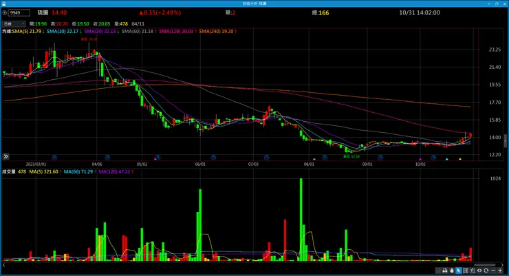Click the grey triangle marker near 08/01
The width and height of the screenshot is (509, 276).
[x=314, y=159]
